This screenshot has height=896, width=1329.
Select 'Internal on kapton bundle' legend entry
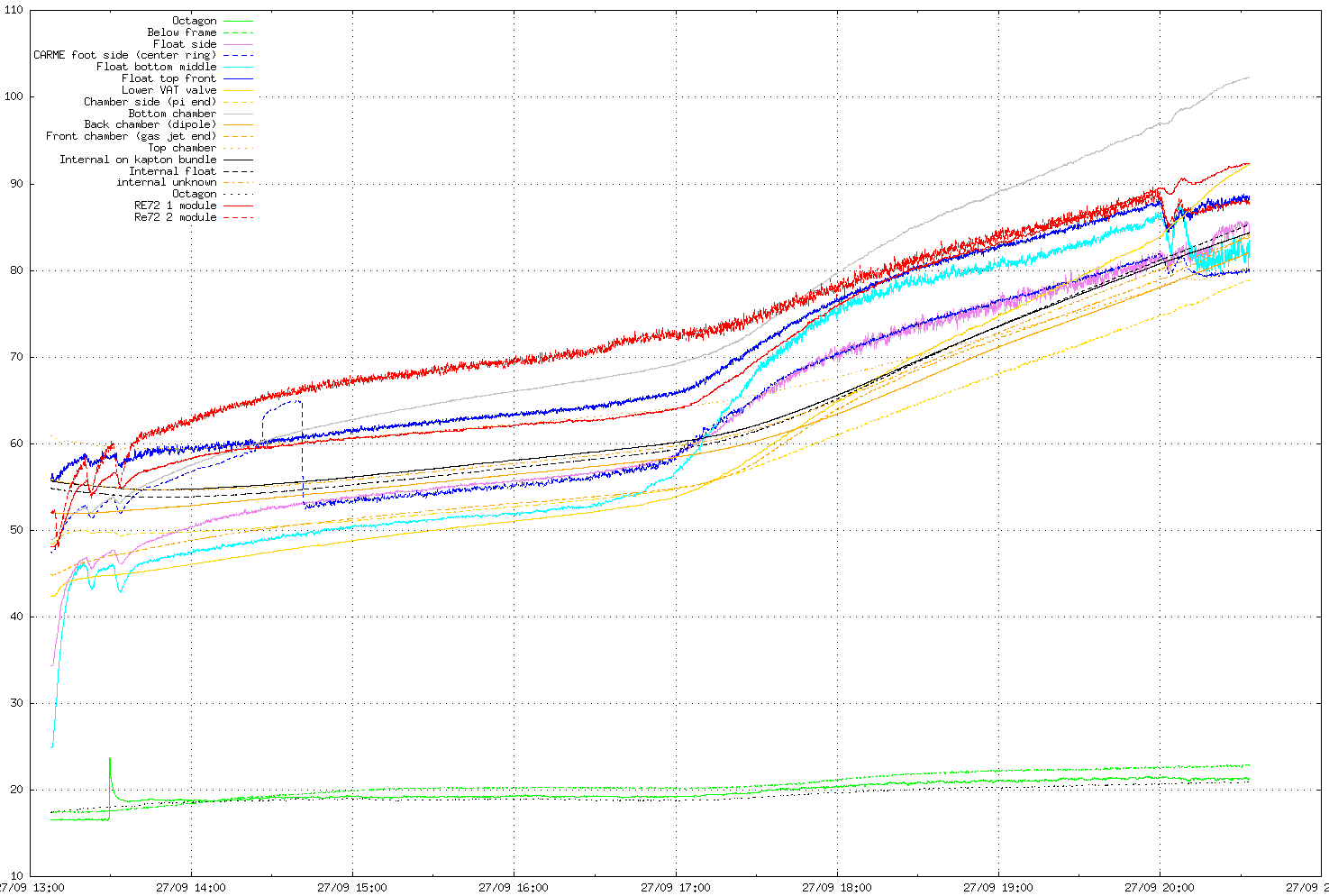click(138, 160)
